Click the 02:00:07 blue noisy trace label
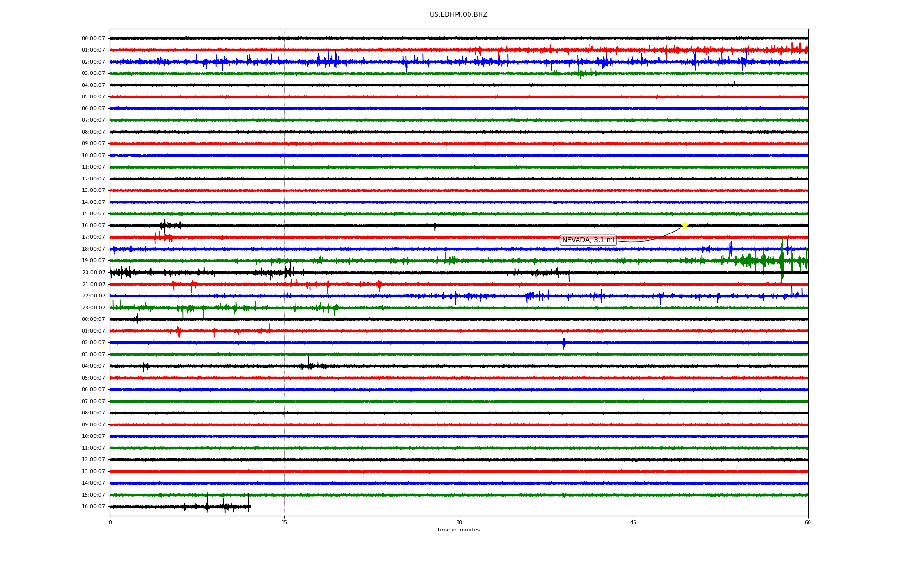The image size is (918, 573). tap(93, 62)
